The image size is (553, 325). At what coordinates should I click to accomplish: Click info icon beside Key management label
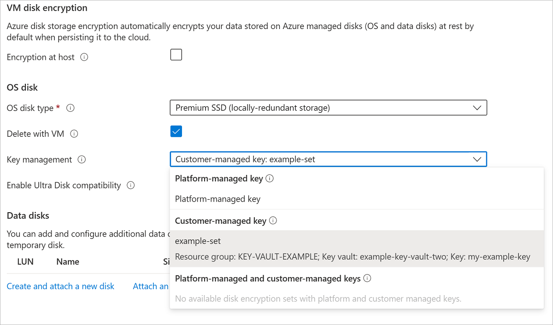tap(82, 160)
